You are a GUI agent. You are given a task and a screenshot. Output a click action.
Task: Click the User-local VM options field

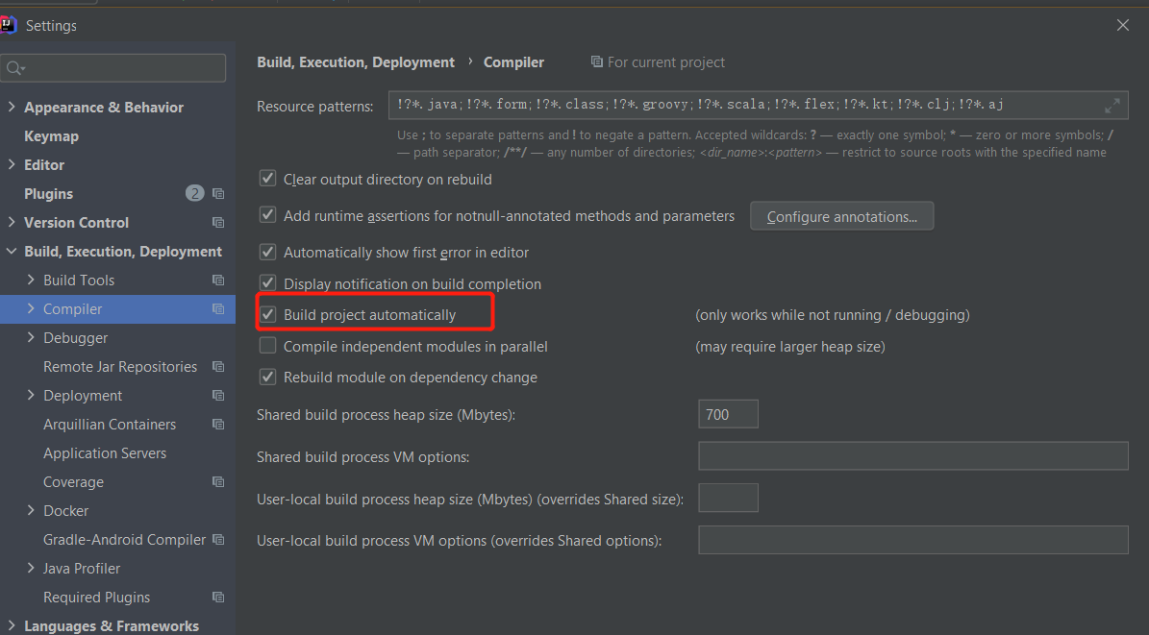click(913, 540)
